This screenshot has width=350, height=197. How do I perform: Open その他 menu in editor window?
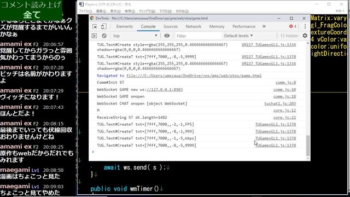tap(182, 11)
